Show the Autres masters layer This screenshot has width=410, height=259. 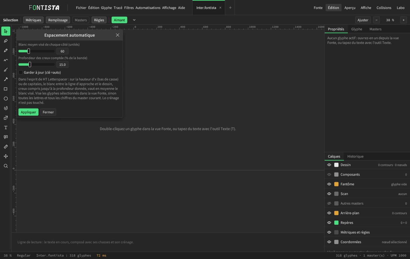coord(329,203)
